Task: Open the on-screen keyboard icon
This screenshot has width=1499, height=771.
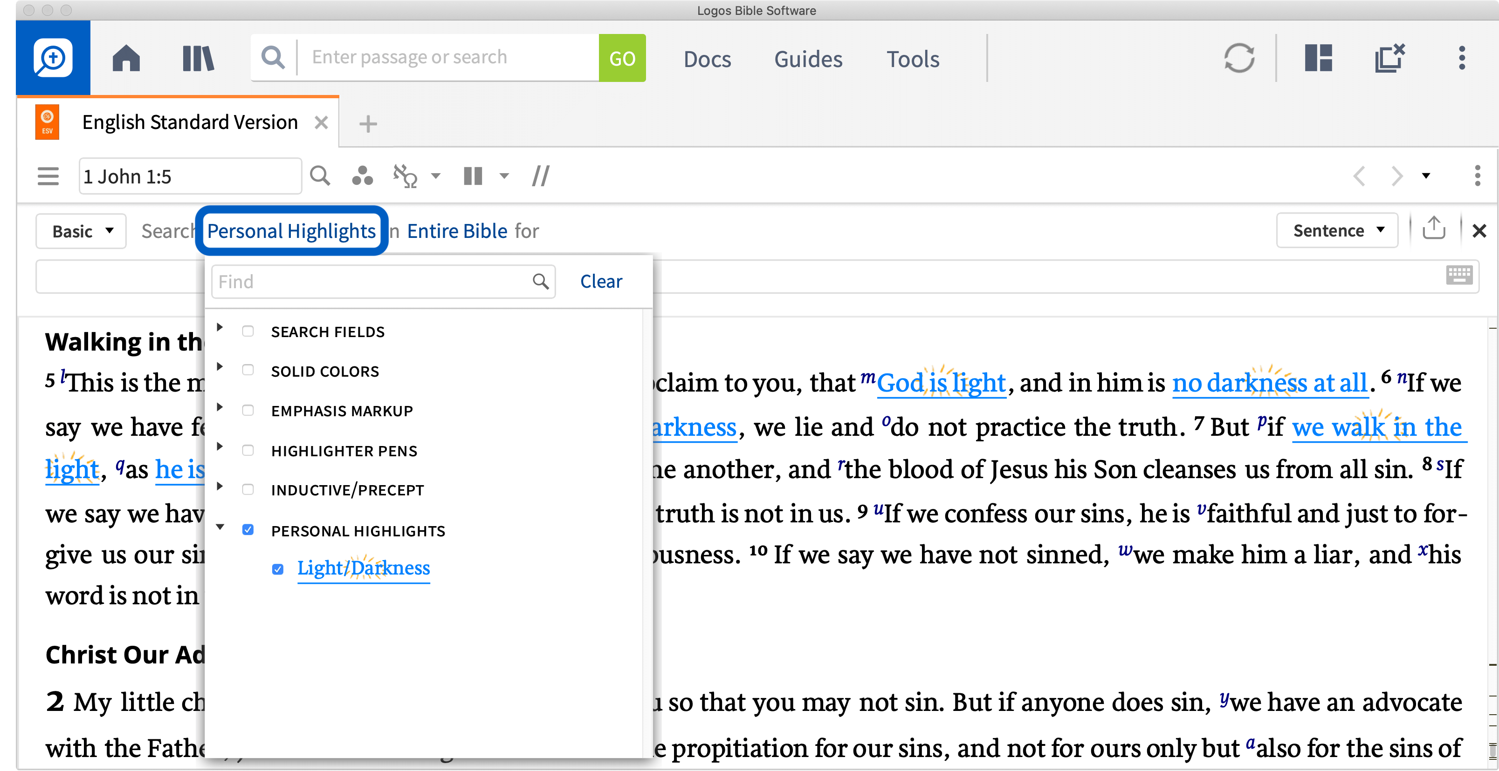Action: 1459,275
